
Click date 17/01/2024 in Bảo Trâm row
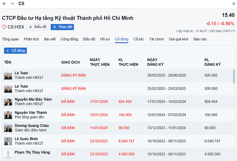click(99, 102)
